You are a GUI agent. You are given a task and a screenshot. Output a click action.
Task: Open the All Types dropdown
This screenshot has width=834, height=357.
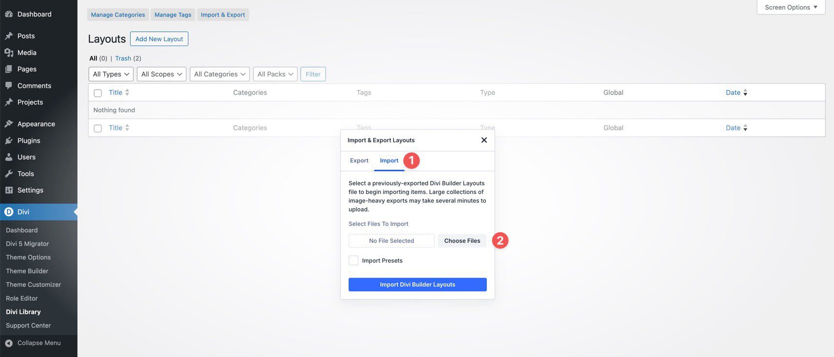click(111, 74)
